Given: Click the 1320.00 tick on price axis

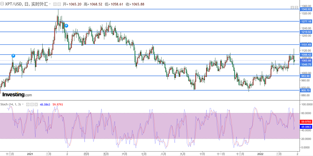Looking at the screenshot, I should click(x=306, y=13).
